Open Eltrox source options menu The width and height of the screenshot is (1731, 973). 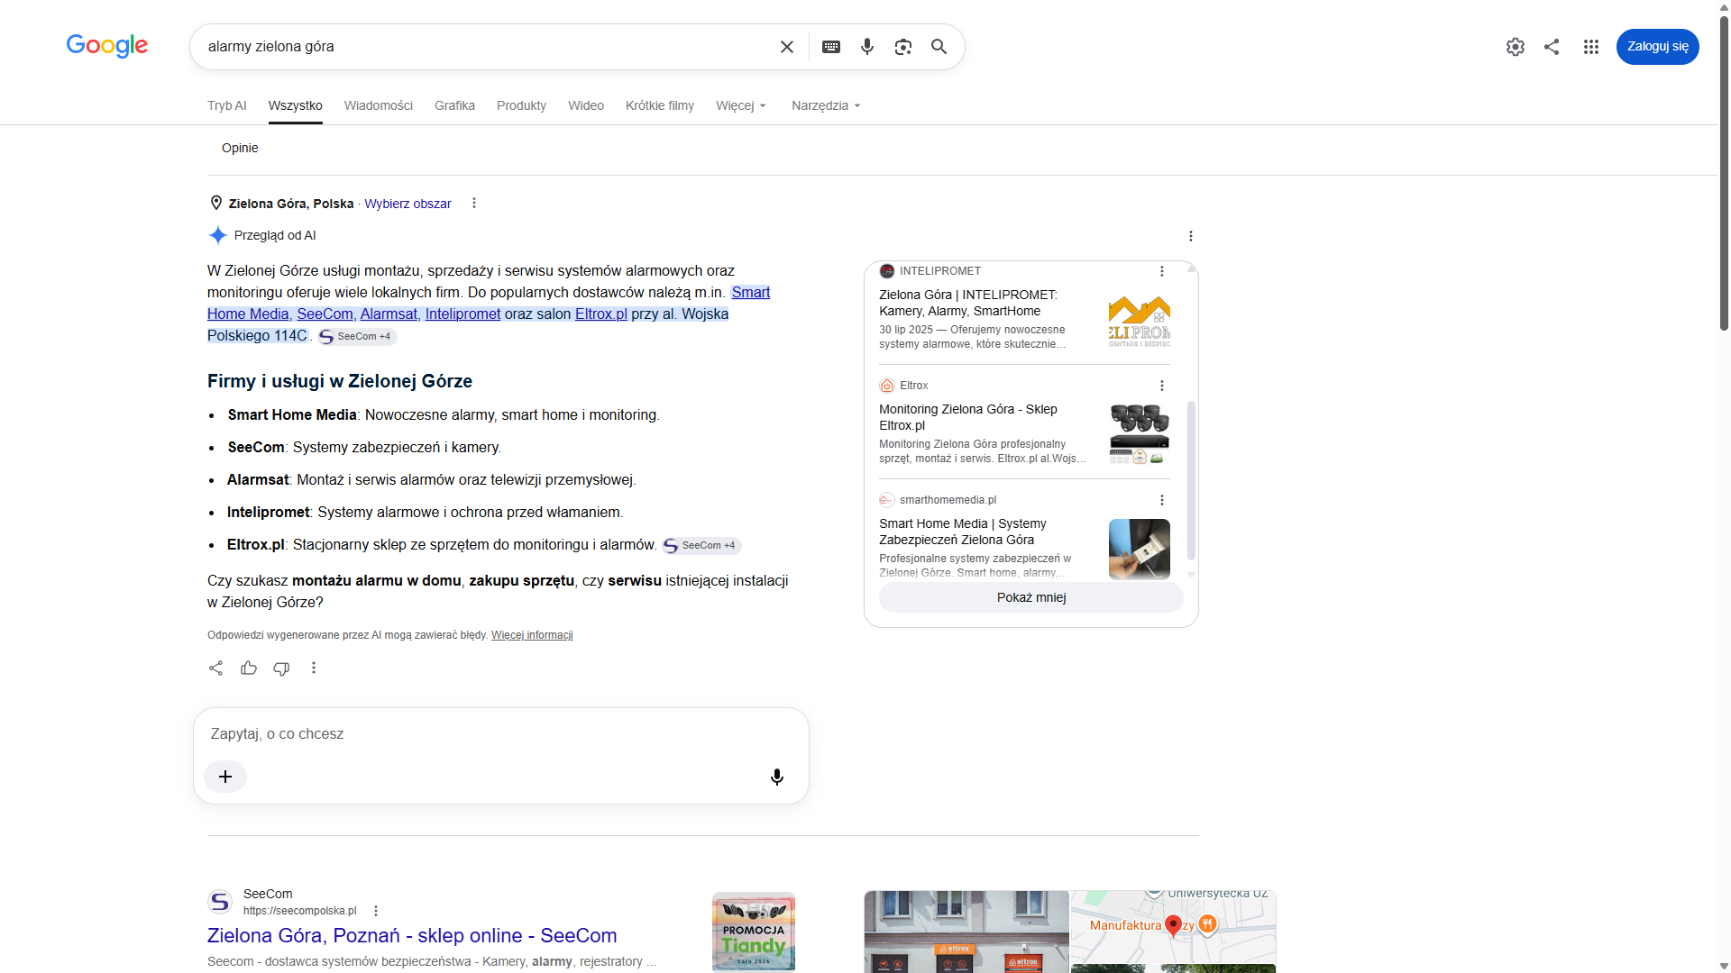coord(1162,386)
